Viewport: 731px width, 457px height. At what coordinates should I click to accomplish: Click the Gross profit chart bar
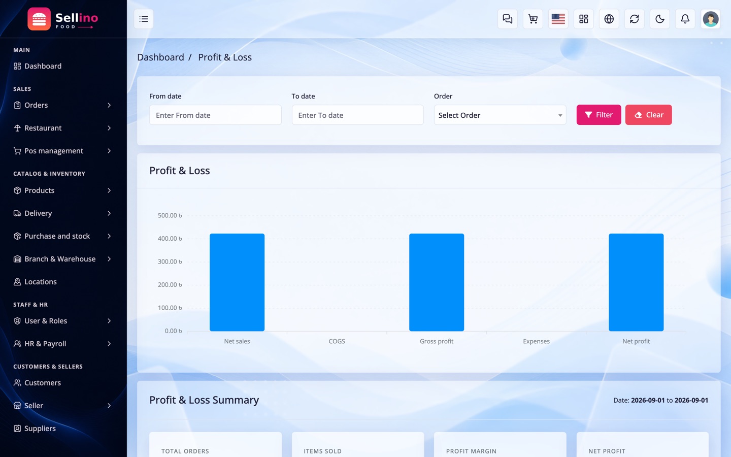coord(437,282)
